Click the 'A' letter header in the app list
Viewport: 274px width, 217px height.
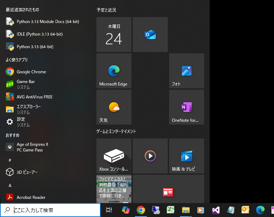pos(10,185)
